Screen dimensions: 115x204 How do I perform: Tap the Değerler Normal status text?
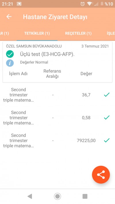point(34,62)
